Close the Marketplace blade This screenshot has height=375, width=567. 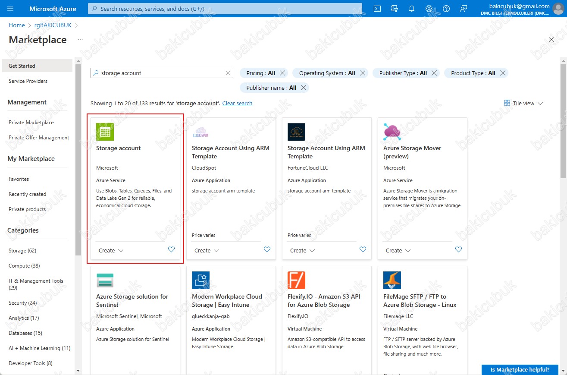pos(551,40)
